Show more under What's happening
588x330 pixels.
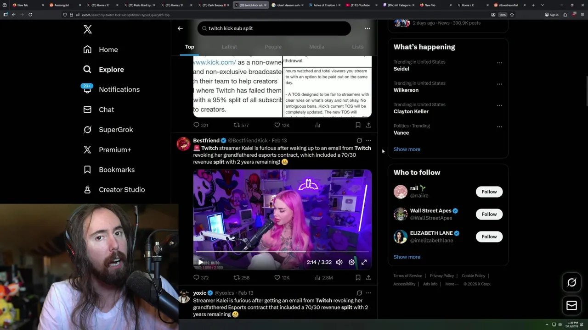407,149
